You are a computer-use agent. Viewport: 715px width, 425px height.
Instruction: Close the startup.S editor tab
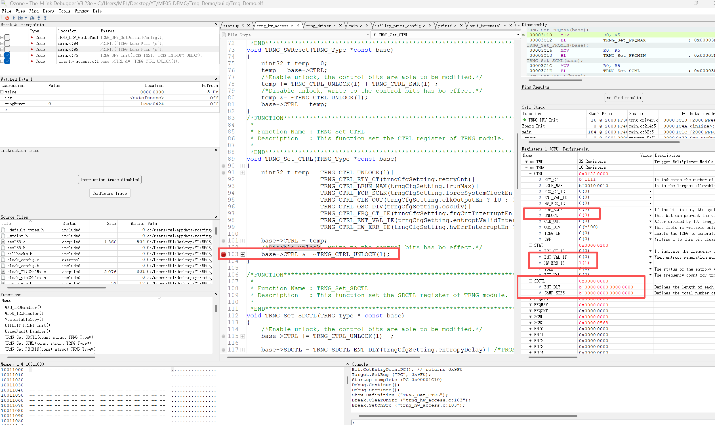pyautogui.click(x=249, y=26)
